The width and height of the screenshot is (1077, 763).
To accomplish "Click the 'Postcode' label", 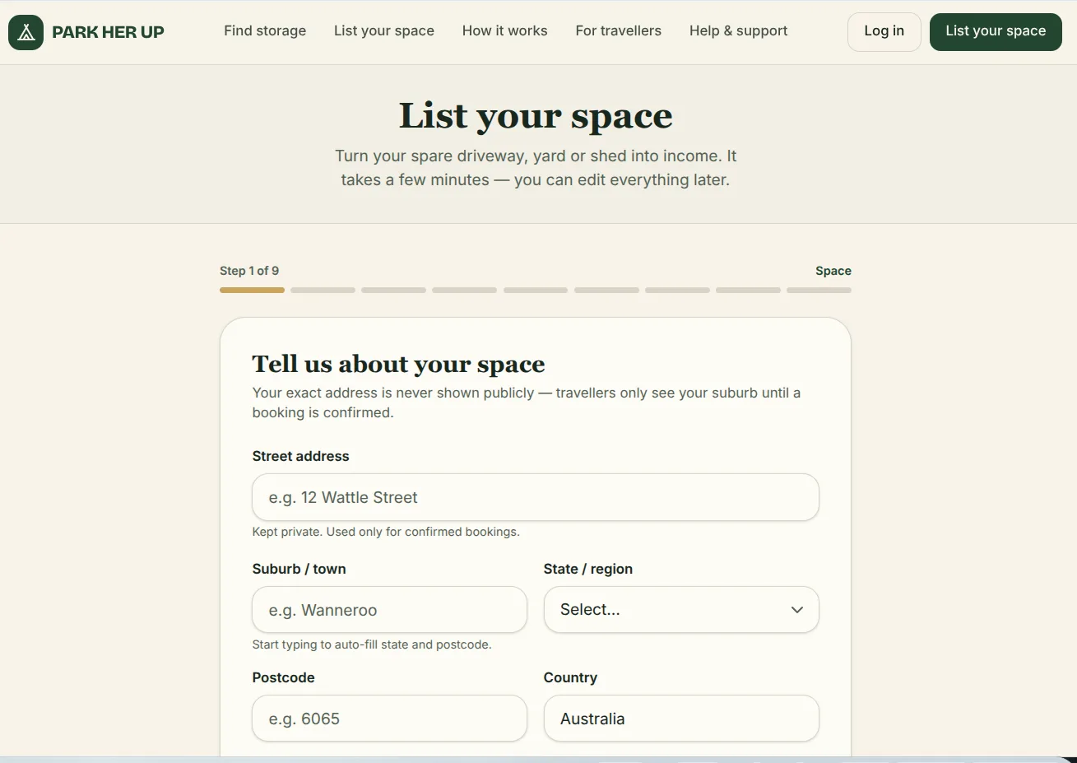I will pos(283,677).
